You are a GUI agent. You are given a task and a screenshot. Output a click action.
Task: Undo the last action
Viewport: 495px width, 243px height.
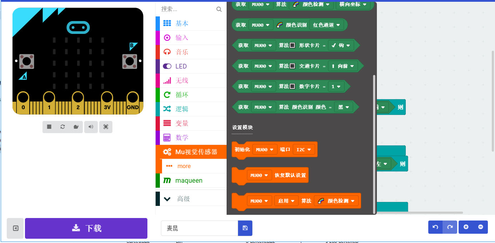click(x=435, y=227)
